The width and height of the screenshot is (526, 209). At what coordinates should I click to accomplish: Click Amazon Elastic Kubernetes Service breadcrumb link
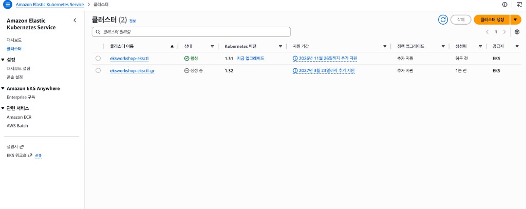click(x=50, y=5)
